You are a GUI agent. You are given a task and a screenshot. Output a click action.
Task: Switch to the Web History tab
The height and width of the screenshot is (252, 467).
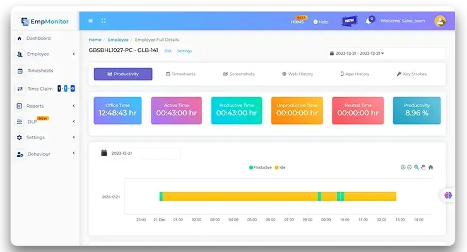point(297,74)
